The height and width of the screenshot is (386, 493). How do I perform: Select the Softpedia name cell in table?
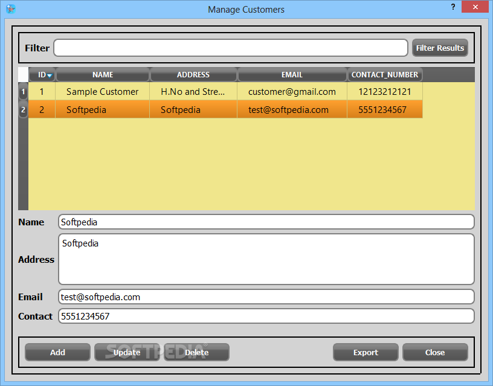point(103,109)
